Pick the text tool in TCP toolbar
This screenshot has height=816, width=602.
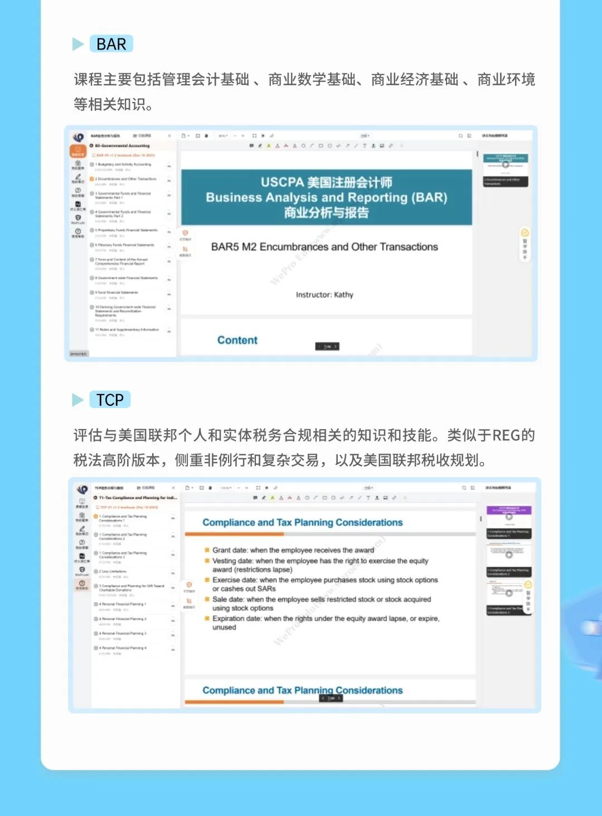tap(368, 498)
